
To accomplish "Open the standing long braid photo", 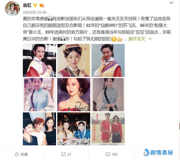I will [108, 95].
